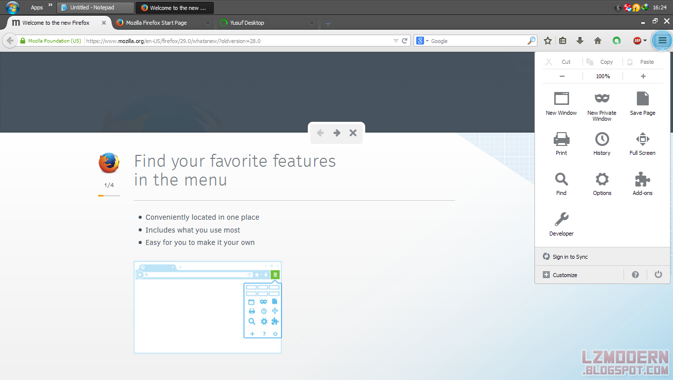Click tour previous arrow
This screenshot has width=673, height=380.
click(x=320, y=133)
